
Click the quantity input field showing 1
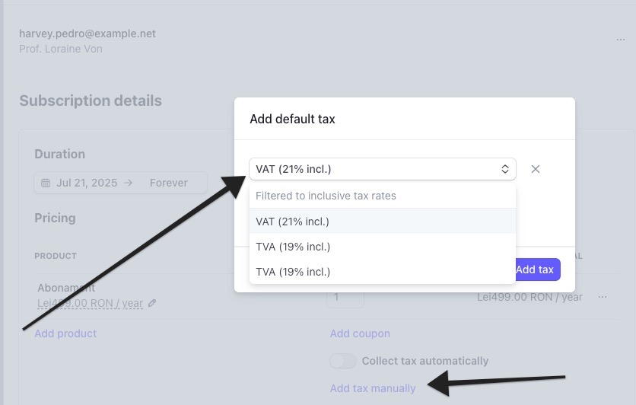coord(345,297)
